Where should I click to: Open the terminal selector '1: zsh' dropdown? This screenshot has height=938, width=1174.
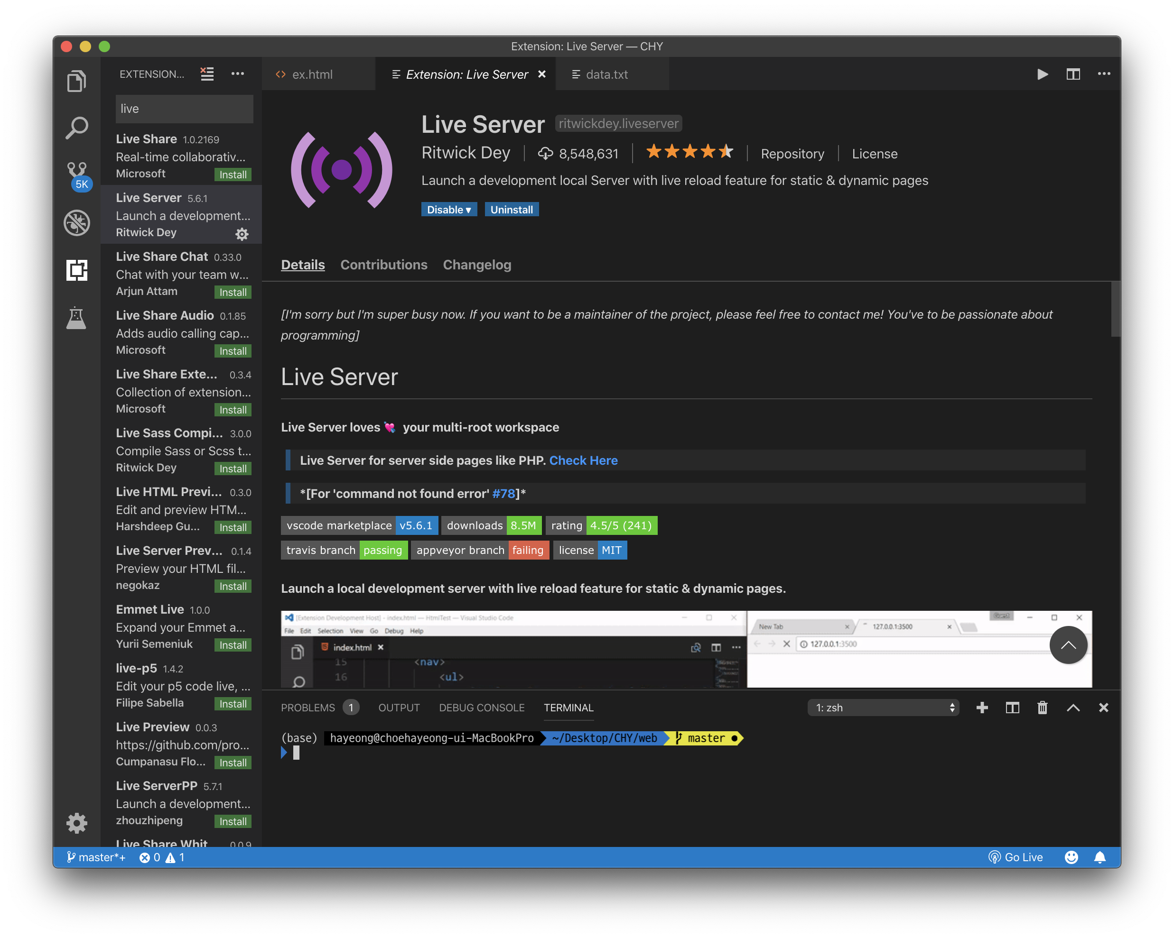[883, 708]
